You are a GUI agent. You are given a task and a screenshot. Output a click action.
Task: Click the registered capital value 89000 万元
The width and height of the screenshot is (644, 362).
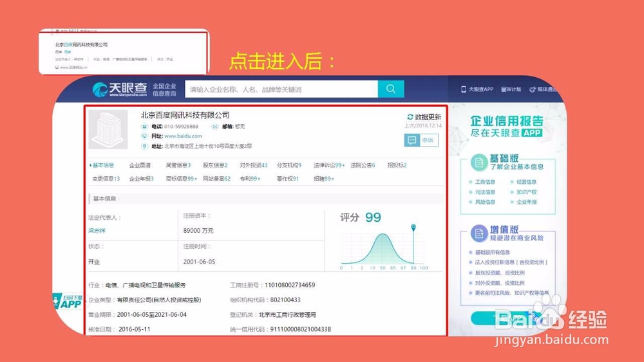[198, 231]
